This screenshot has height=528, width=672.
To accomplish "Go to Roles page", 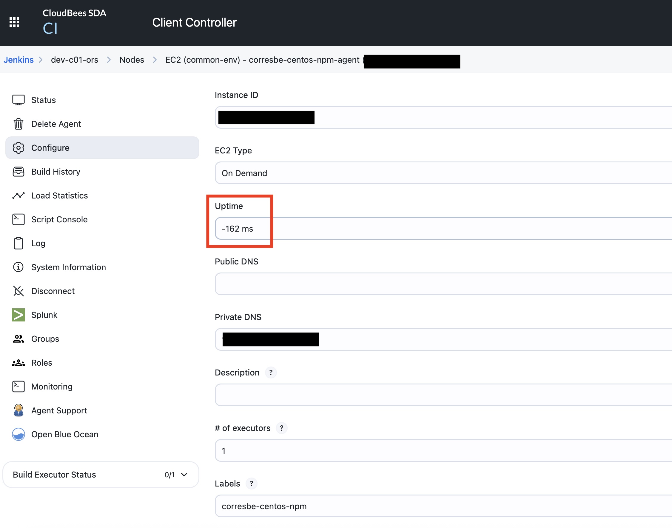I will [x=102, y=363].
